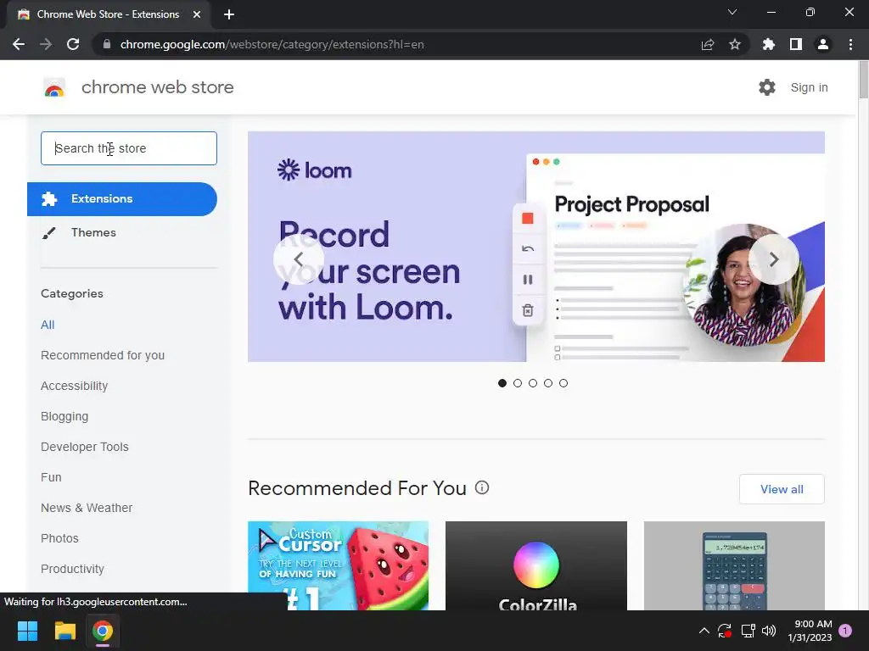Screen dimensions: 869x651
Task: Open the calculator extension card
Action: pos(734,565)
